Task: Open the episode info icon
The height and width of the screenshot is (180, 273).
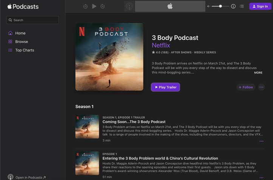Action: tap(233, 6)
